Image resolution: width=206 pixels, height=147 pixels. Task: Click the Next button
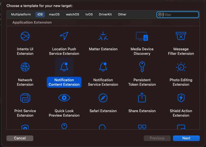coord(186,138)
